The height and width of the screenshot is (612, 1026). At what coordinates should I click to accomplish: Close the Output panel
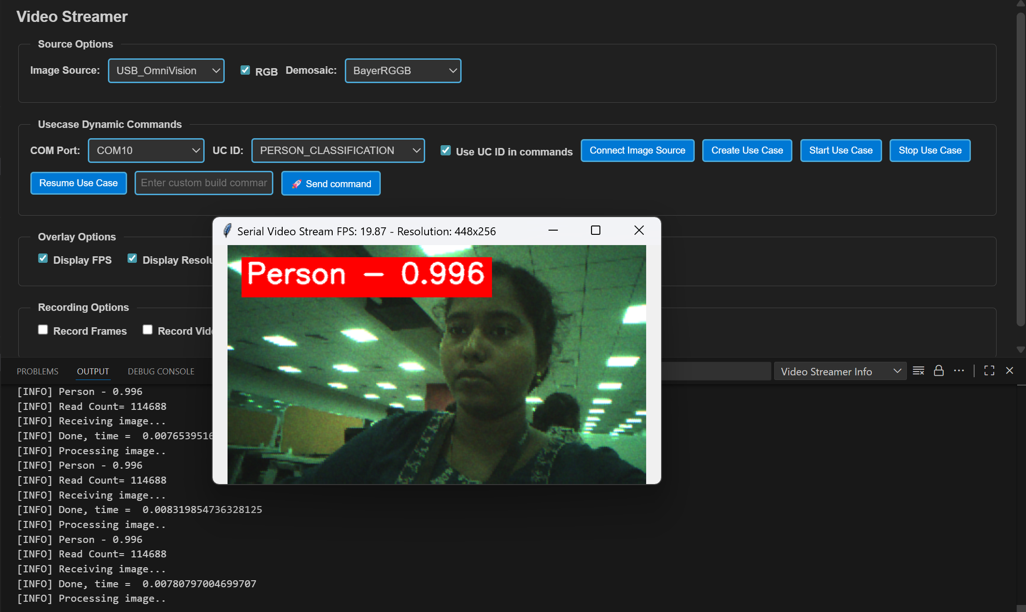click(1009, 371)
